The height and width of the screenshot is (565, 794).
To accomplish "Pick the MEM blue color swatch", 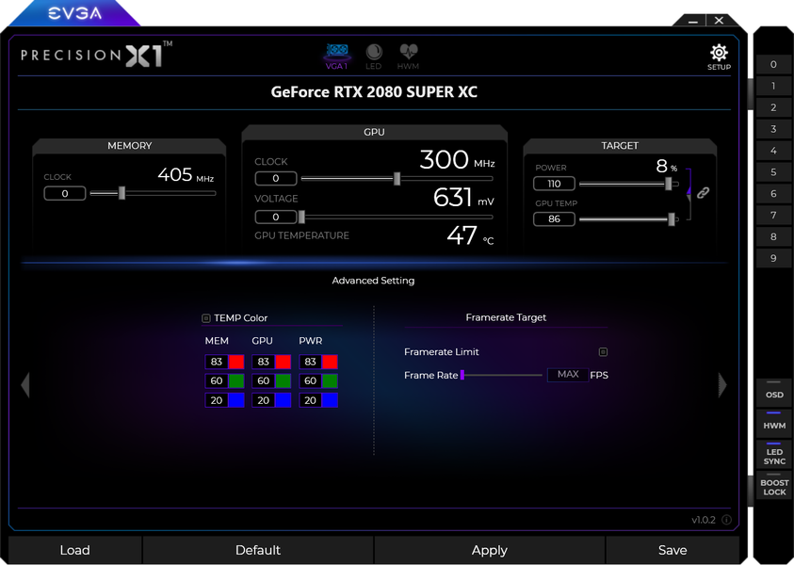I will [x=236, y=400].
